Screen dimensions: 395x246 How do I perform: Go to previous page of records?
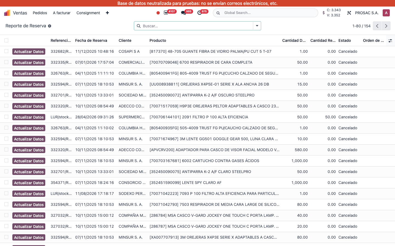point(377,26)
